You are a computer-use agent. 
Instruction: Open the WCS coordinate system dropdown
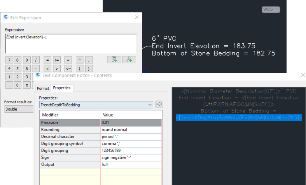click(x=271, y=10)
